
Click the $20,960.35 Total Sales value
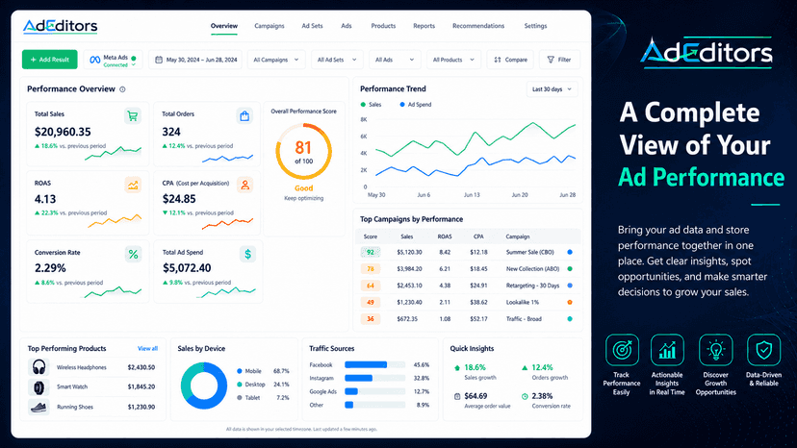[63, 132]
